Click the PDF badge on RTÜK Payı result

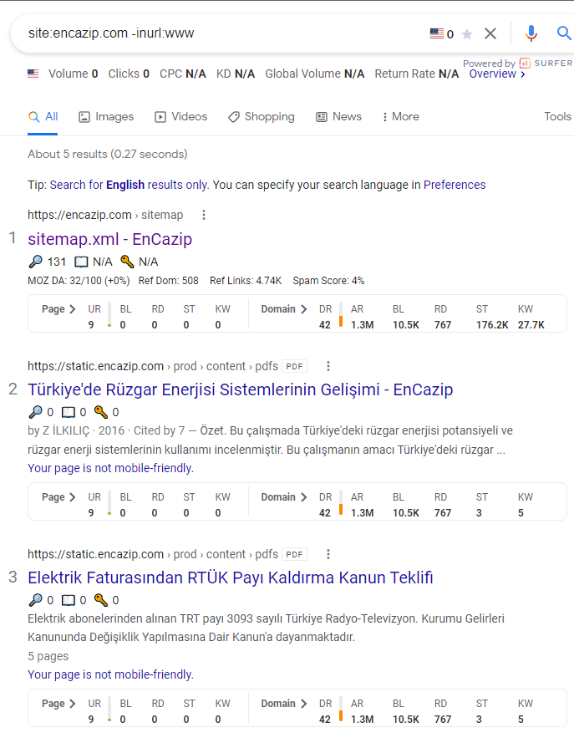coord(294,554)
